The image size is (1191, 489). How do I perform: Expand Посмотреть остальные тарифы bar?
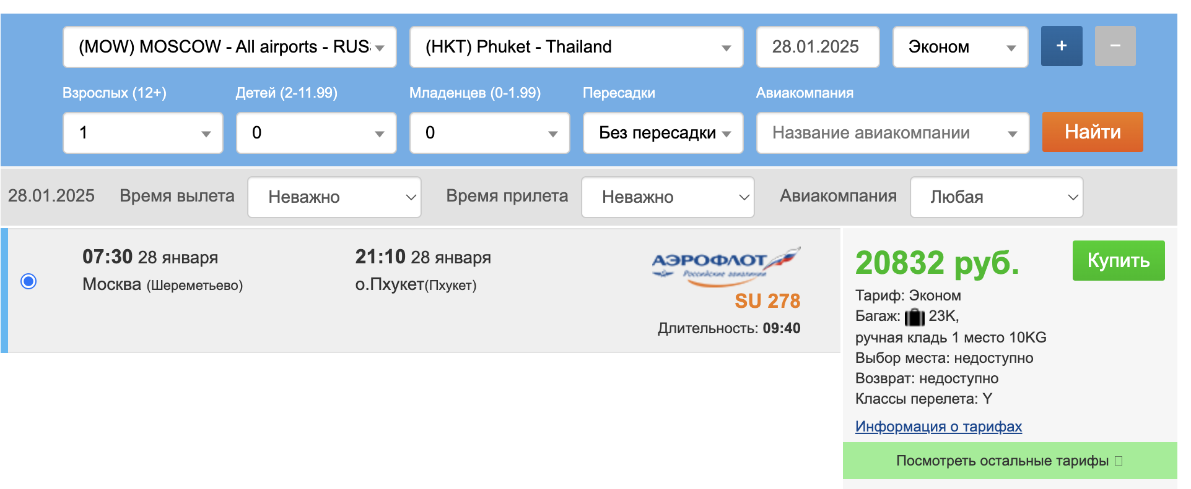point(1010,461)
